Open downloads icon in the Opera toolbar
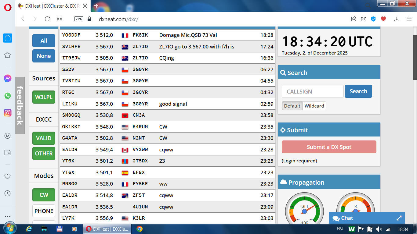This screenshot has width=417, height=234. [x=397, y=19]
